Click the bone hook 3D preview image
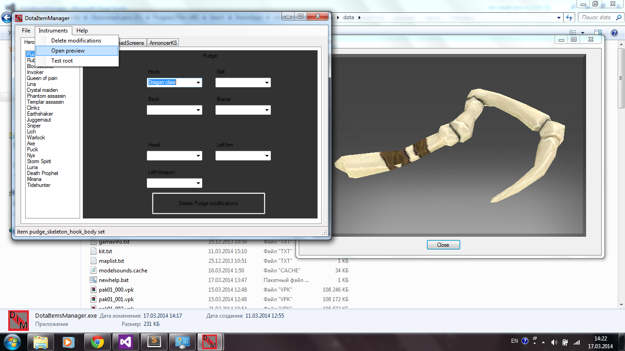The height and width of the screenshot is (351, 625). tap(450, 145)
